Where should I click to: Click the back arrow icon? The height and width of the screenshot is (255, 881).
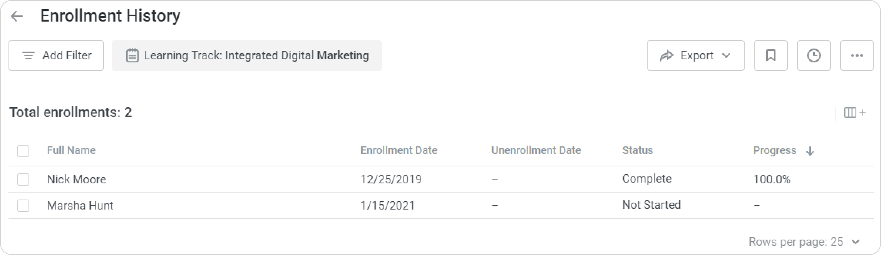17,16
